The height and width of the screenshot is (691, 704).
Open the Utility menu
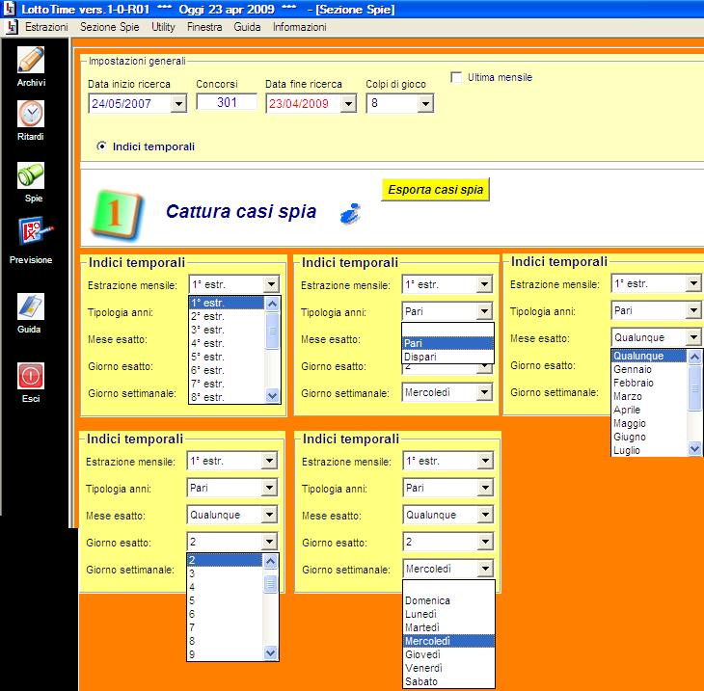[163, 27]
